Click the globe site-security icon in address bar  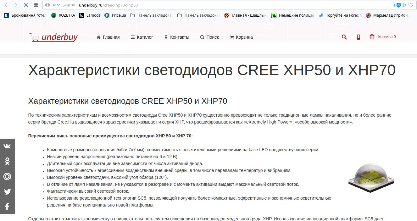47,5
